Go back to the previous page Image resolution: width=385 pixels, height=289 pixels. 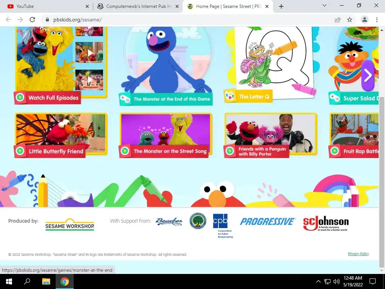point(8,20)
